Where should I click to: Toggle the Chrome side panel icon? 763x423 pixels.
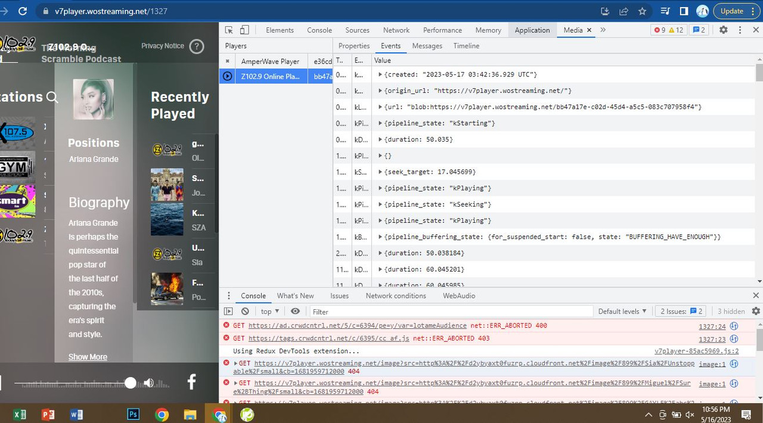click(x=684, y=11)
